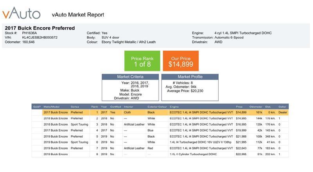Screen dimensions: 313x172
Task: Click Avg. Odometer: 94k
Action: (x=181, y=87)
